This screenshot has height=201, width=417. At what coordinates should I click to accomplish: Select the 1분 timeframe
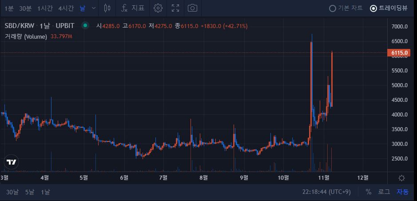tap(9, 8)
